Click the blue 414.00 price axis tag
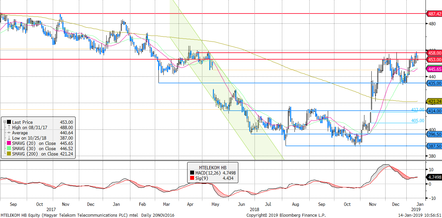The image size is (442, 218). point(434,111)
